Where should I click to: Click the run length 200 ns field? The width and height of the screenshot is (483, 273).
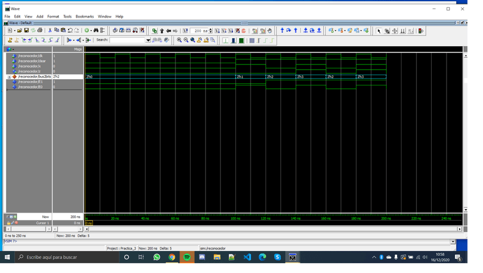click(x=199, y=31)
